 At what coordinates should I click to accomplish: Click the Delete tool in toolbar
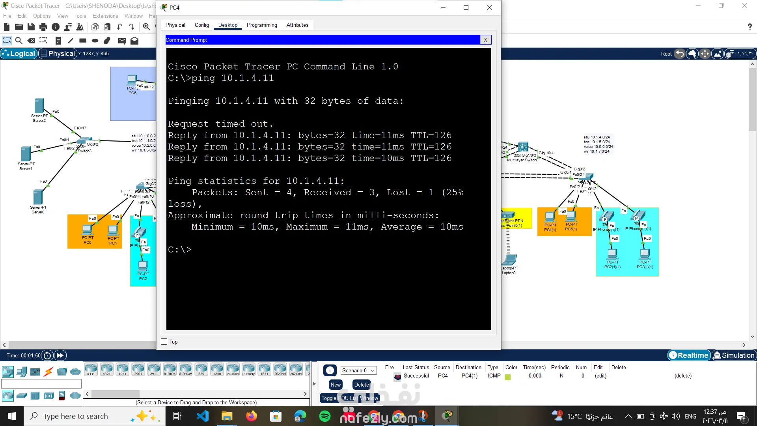pos(31,41)
